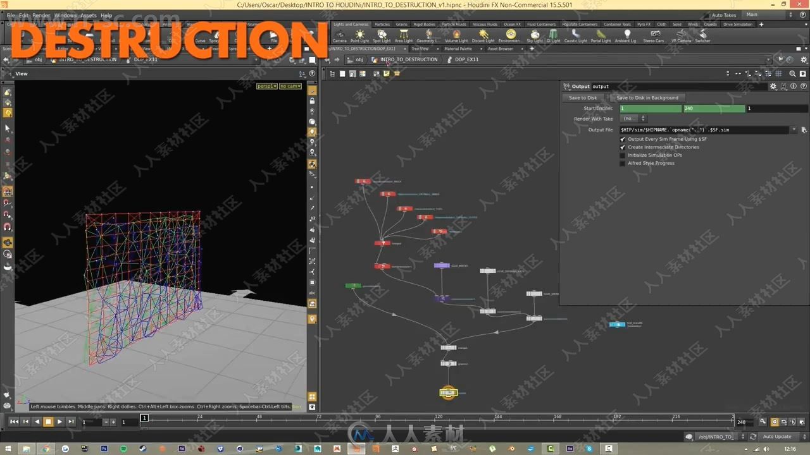This screenshot has width=810, height=455.
Task: Add a Caustic Light from the shelf
Action: (x=575, y=36)
